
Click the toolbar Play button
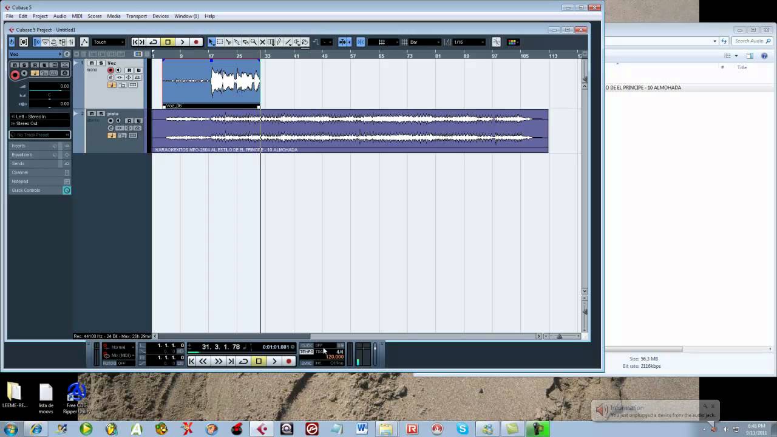click(x=182, y=42)
